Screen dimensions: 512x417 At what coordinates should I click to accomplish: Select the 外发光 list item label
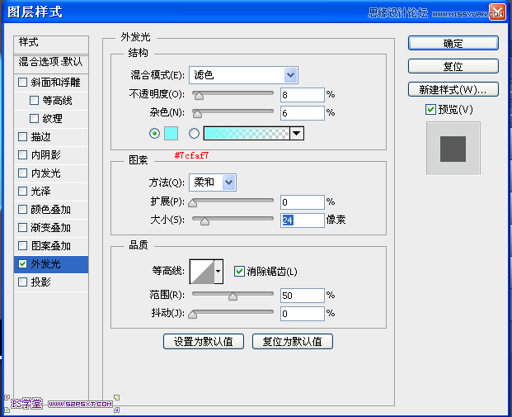(x=45, y=264)
